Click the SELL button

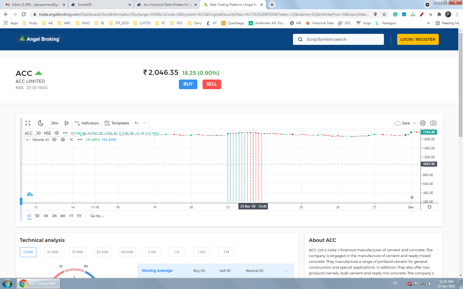pos(212,84)
